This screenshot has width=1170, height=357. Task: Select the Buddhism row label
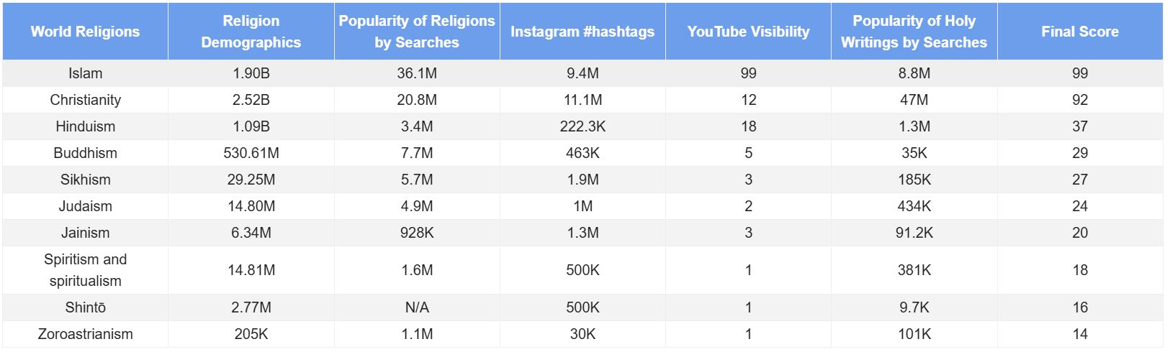[x=85, y=153]
